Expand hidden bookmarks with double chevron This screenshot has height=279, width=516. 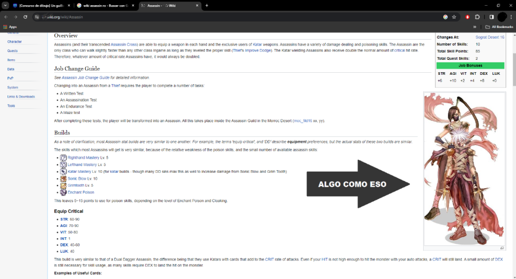pos(474,27)
